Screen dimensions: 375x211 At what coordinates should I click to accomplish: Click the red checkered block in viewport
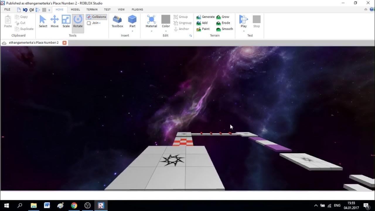(183, 142)
